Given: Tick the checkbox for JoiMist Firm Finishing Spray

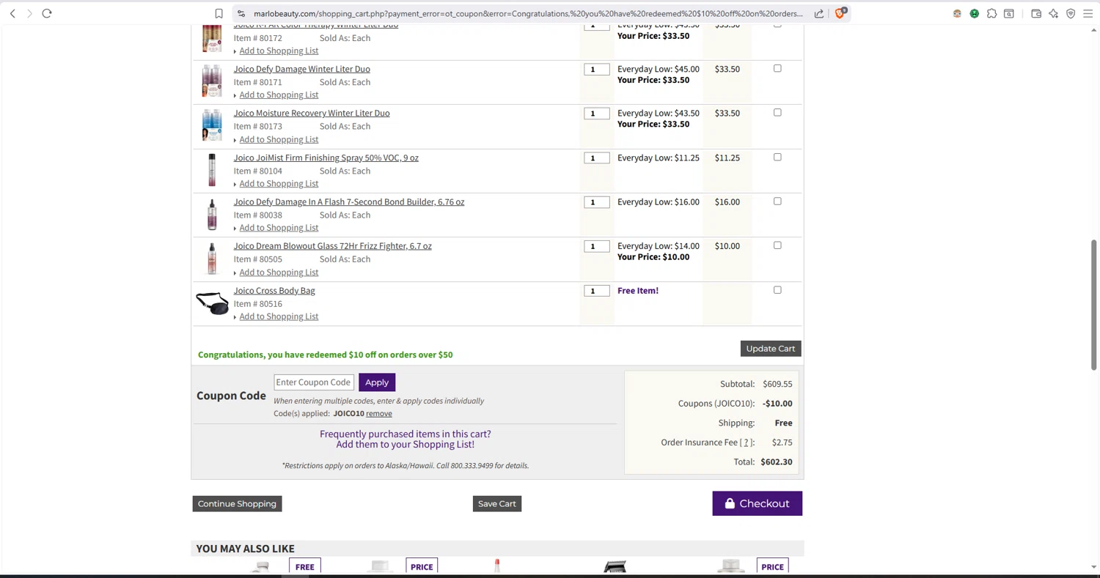Looking at the screenshot, I should tap(777, 157).
